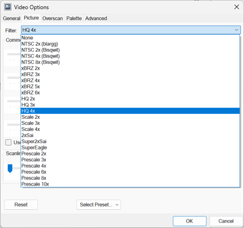This screenshot has height=228, width=244.
Task: Show the Advanced tab
Action: pyautogui.click(x=96, y=18)
